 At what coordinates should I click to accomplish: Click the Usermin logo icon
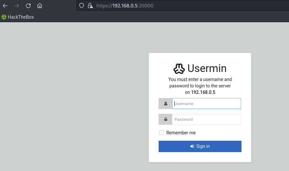pyautogui.click(x=179, y=68)
